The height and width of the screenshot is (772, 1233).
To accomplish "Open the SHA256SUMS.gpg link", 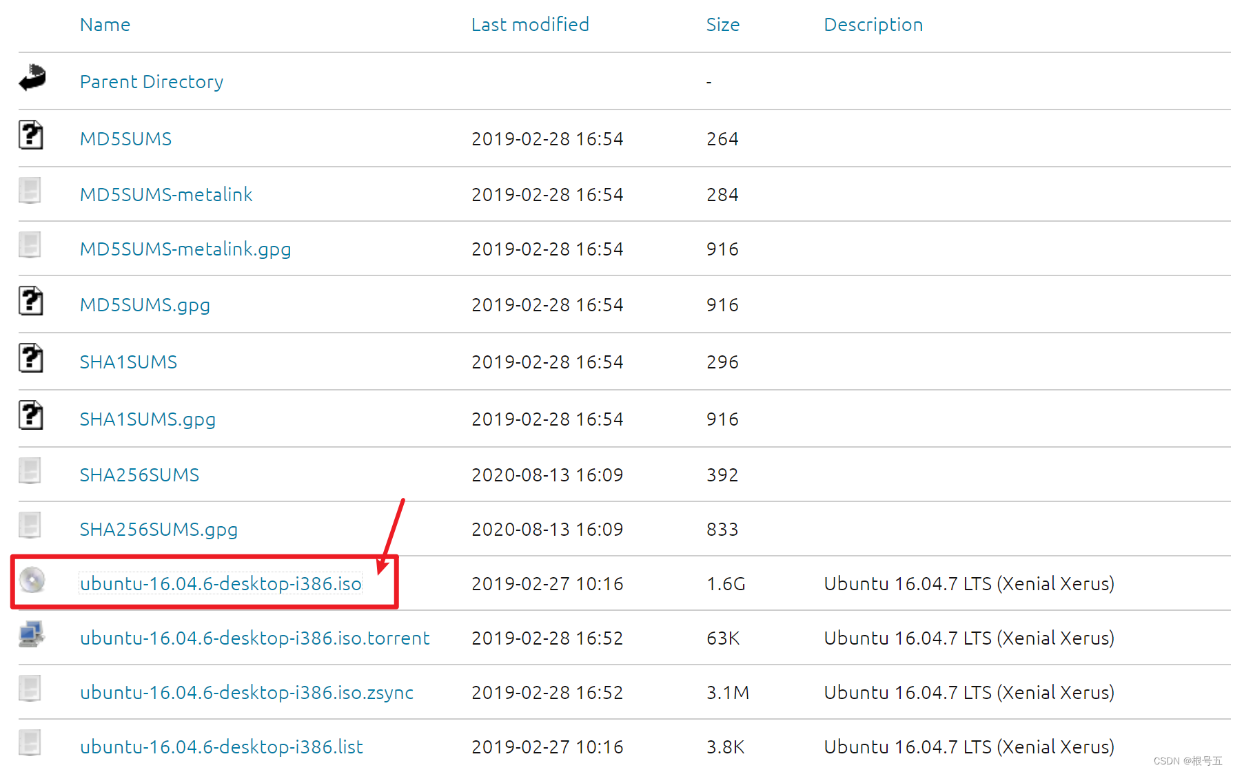I will [159, 530].
